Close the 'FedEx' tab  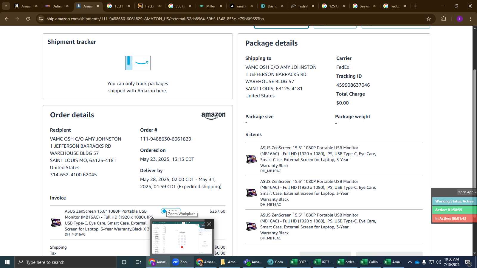point(405,6)
